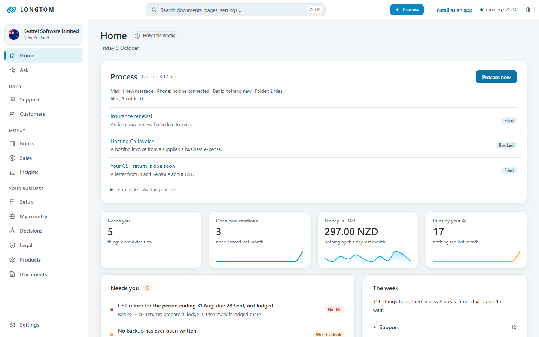The height and width of the screenshot is (337, 539).
Task: Click the My country globe icon
Action: click(x=12, y=216)
